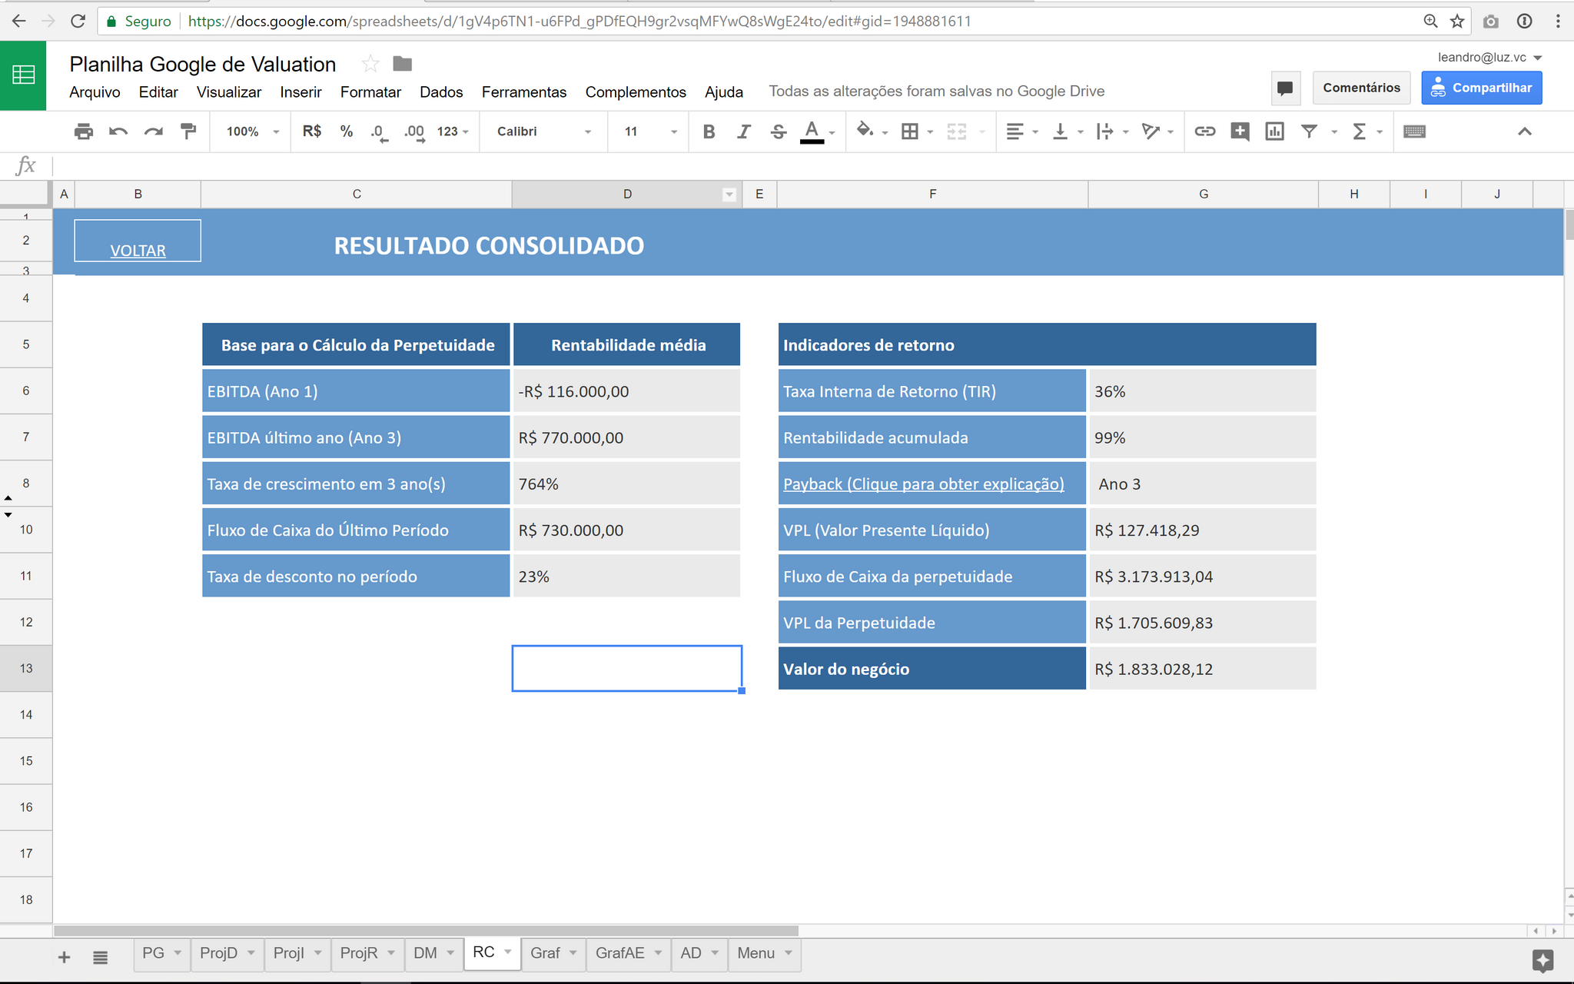This screenshot has width=1574, height=984.
Task: Open Inserir menu
Action: tap(301, 91)
